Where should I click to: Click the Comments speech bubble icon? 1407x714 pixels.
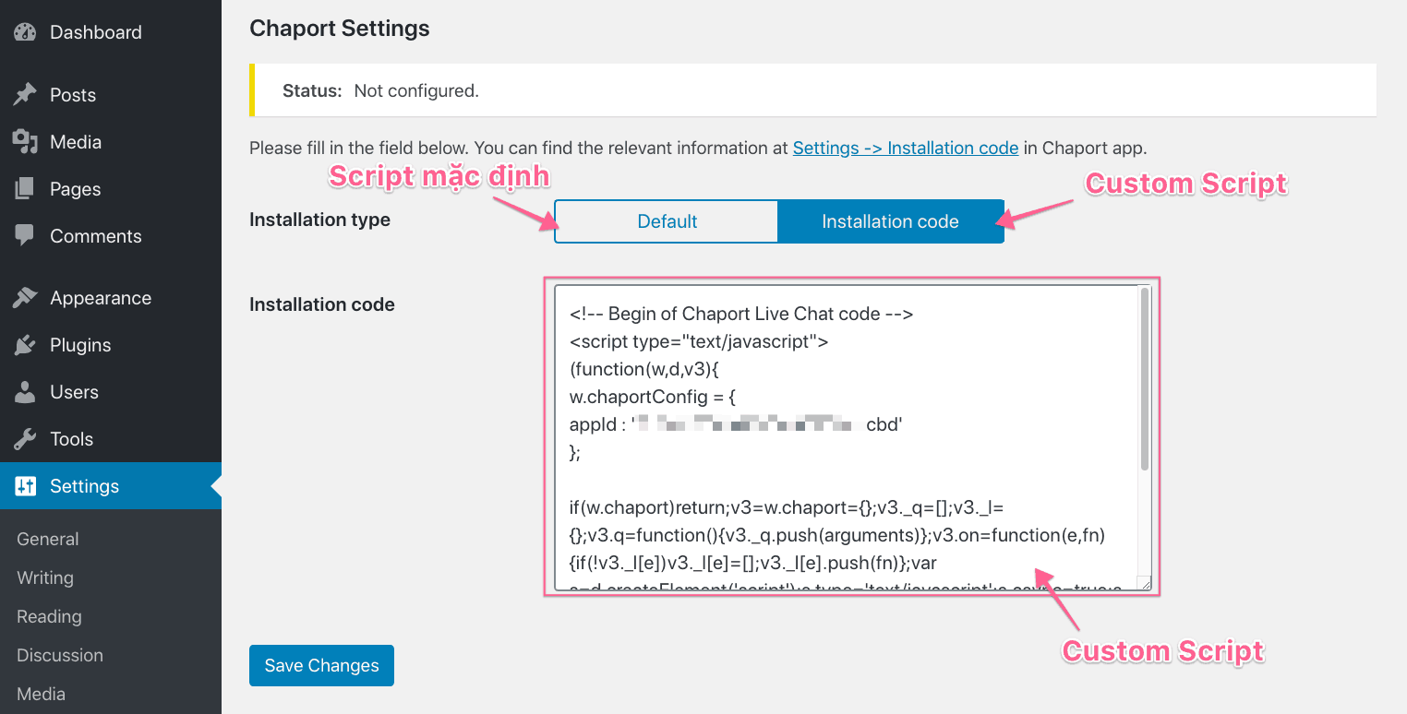25,236
